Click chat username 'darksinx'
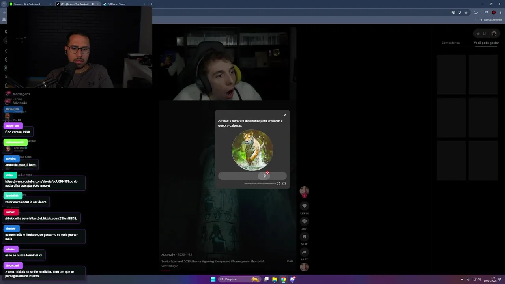505x284 pixels. point(11,159)
